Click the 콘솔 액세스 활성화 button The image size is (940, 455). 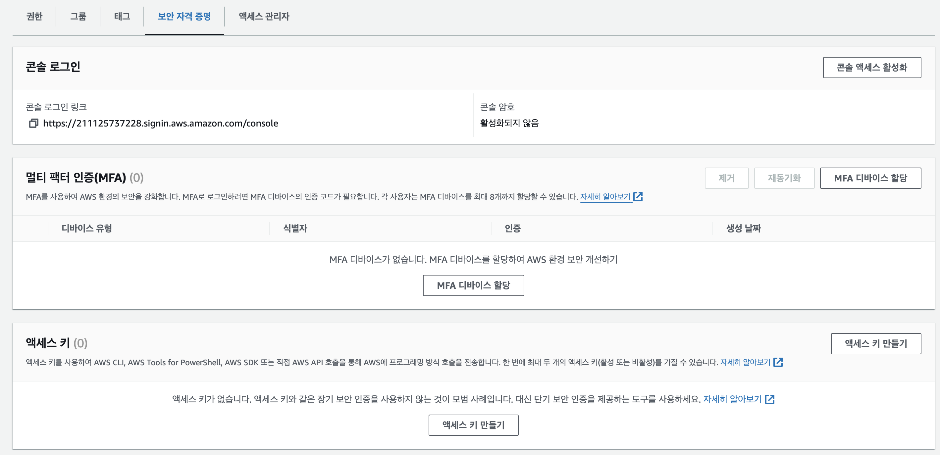(x=872, y=68)
